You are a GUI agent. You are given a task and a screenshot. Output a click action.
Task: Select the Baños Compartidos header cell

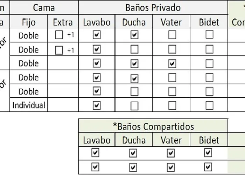click(153, 126)
